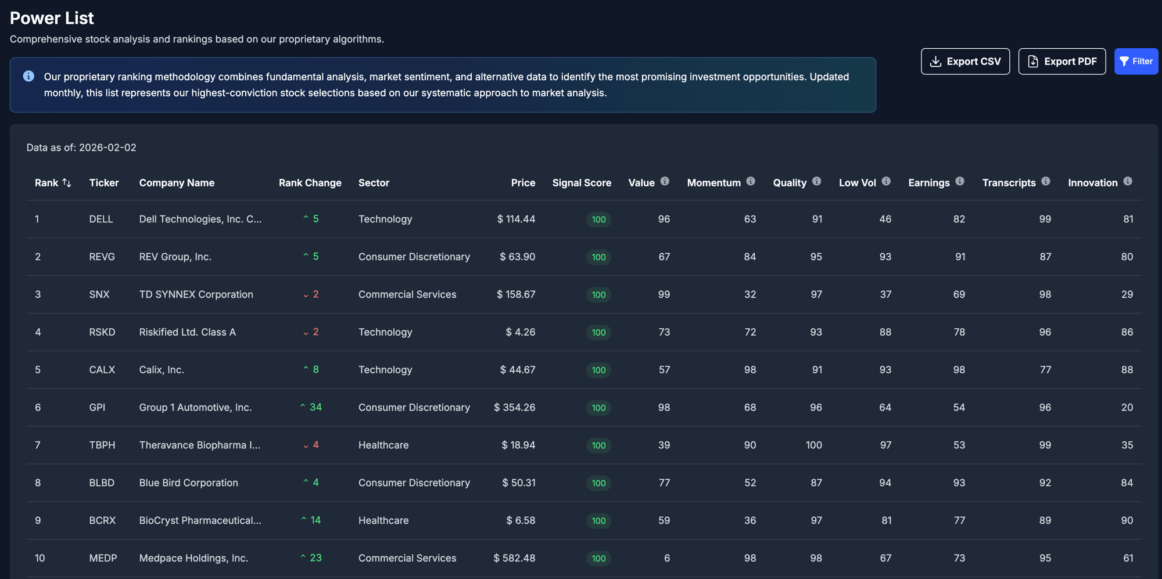
Task: Click the Transcripts column info icon
Action: 1046,181
